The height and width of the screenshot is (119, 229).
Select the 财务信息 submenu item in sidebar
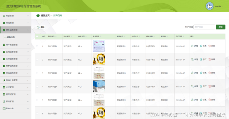[11, 37]
